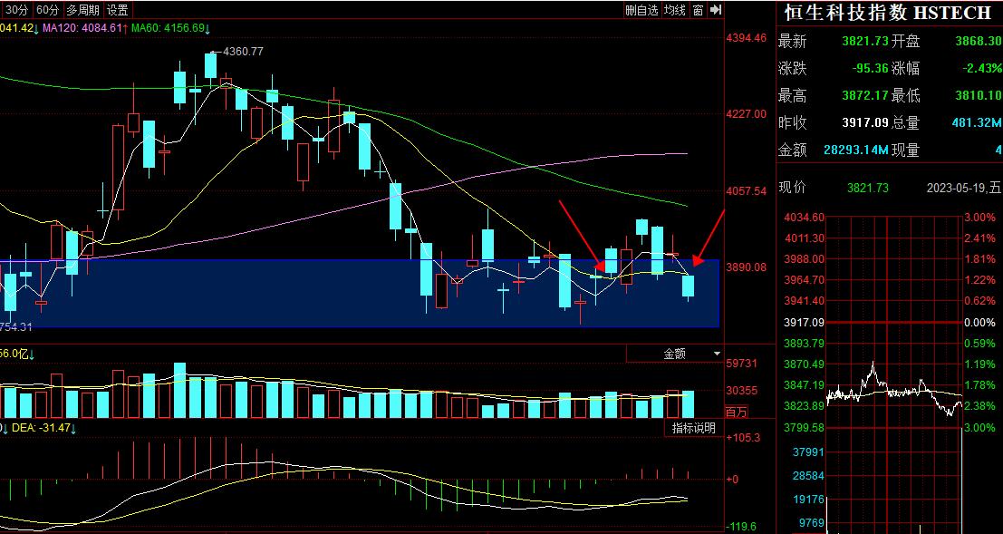Open the 指标说明 indicator description
The height and width of the screenshot is (534, 1003).
click(x=693, y=428)
